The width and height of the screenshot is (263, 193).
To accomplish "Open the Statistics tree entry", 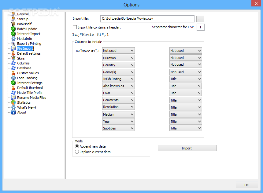I will [x=24, y=102].
